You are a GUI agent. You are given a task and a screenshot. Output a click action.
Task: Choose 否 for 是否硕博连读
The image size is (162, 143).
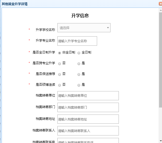pyautogui.click(x=60, y=85)
